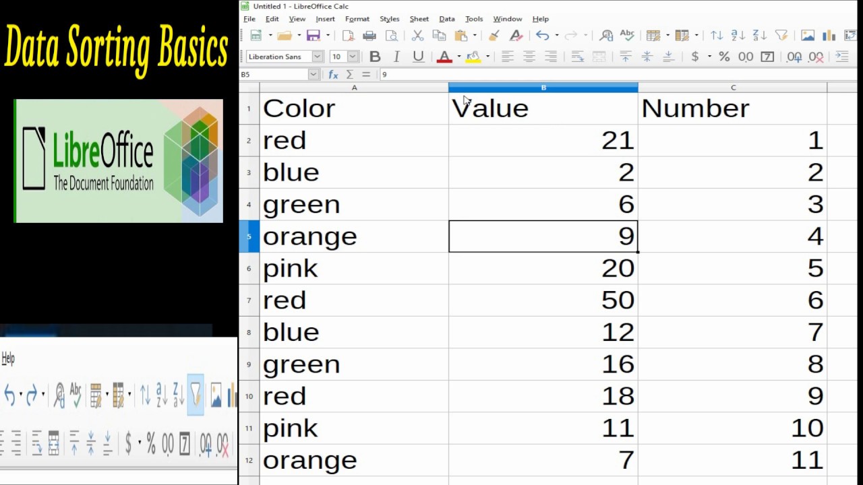The image size is (863, 485).
Task: Click the purple Save icon
Action: pos(313,36)
